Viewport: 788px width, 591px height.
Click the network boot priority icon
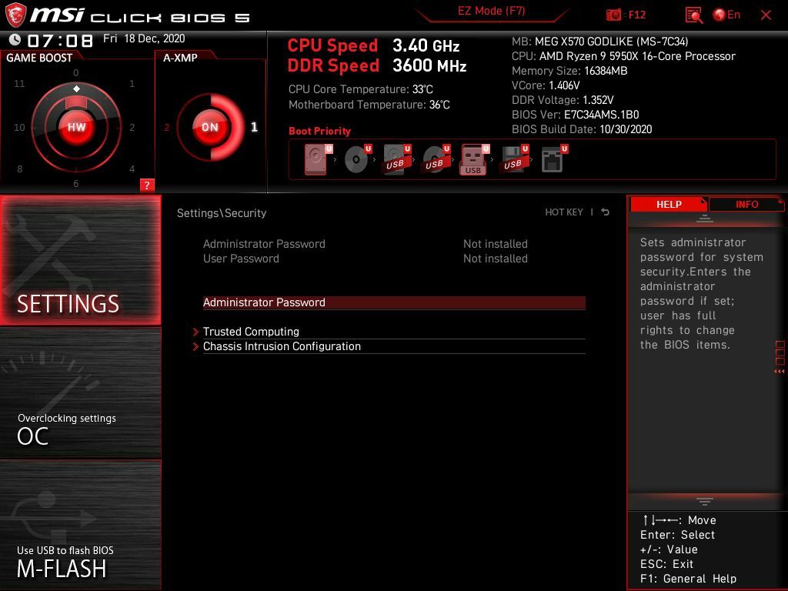[553, 159]
